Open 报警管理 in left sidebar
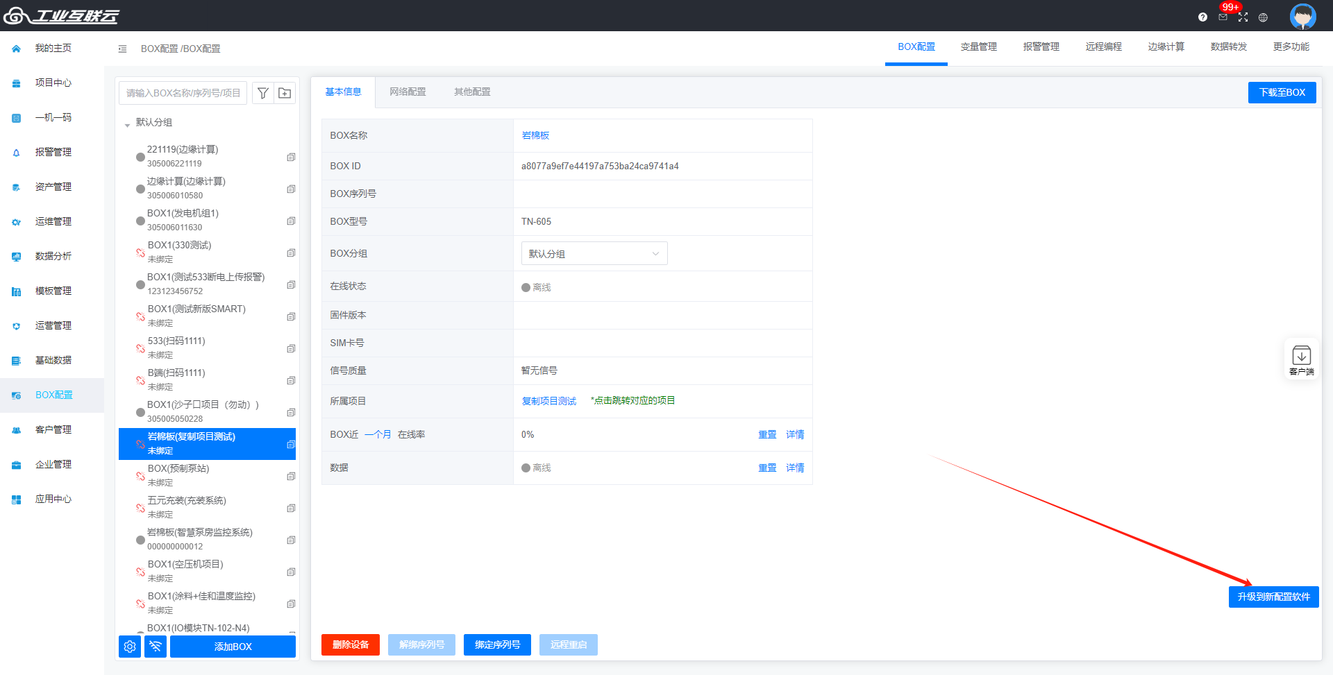The height and width of the screenshot is (675, 1333). tap(52, 153)
